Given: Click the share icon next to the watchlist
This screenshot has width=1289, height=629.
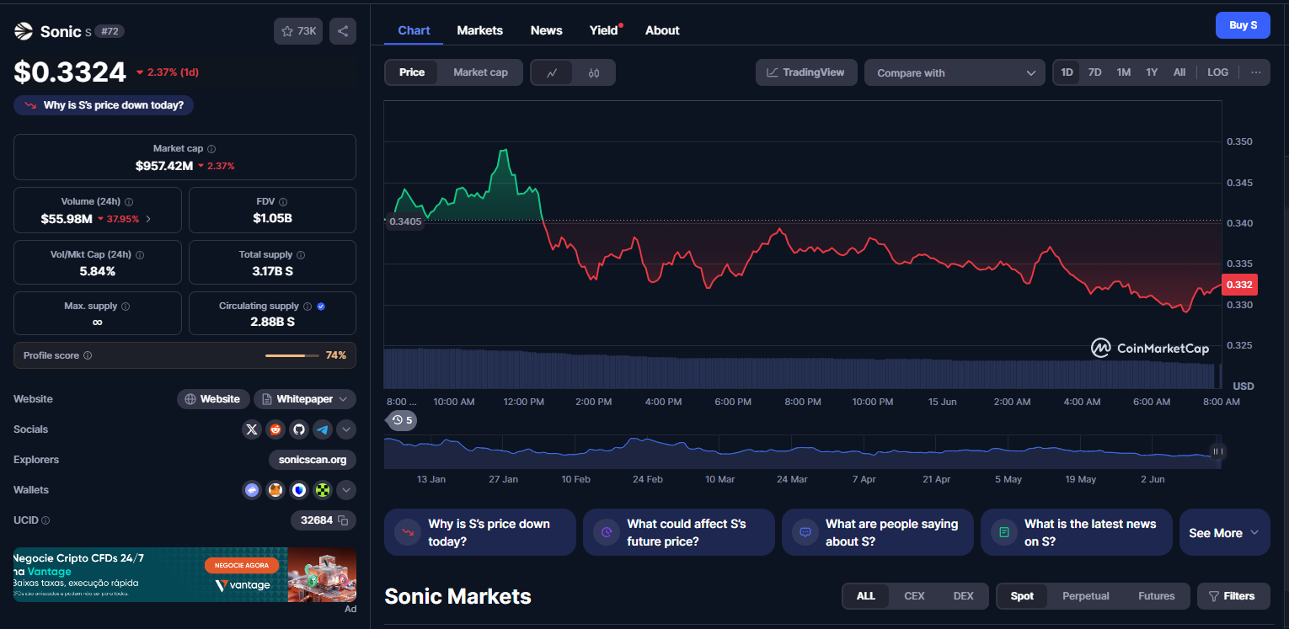Looking at the screenshot, I should (343, 31).
